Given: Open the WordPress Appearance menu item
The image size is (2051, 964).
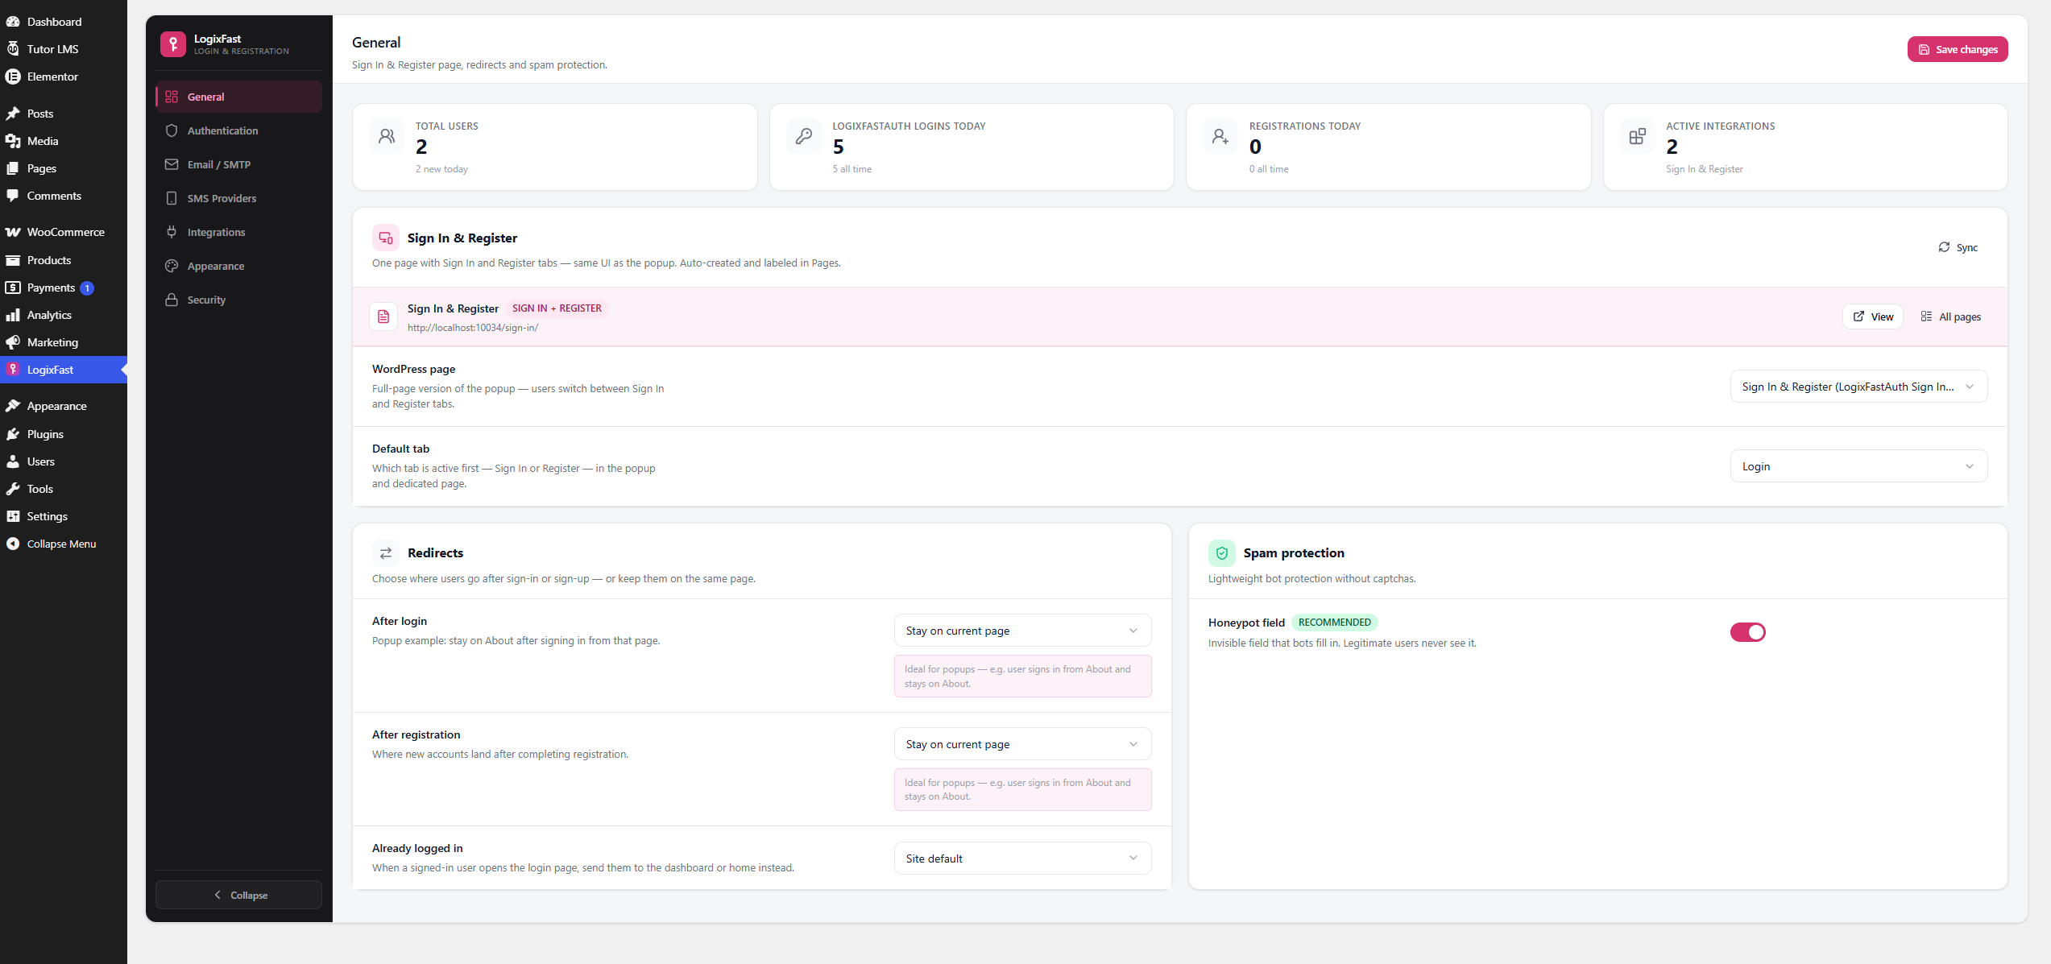Looking at the screenshot, I should coord(64,406).
